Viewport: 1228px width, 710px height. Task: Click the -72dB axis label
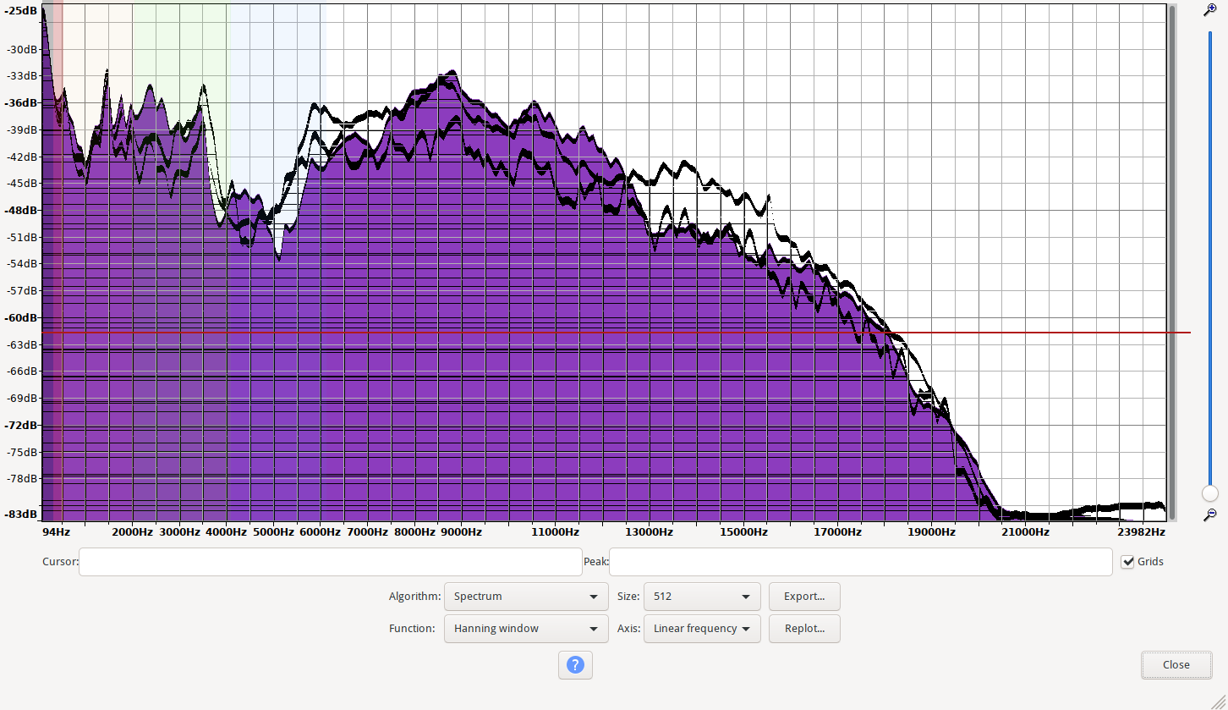coord(21,425)
